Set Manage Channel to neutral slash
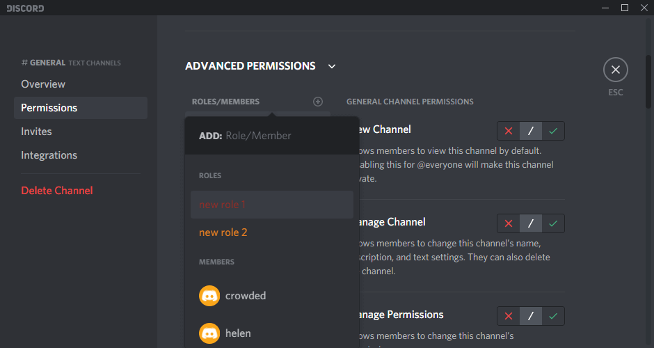The height and width of the screenshot is (348, 654). coord(531,223)
